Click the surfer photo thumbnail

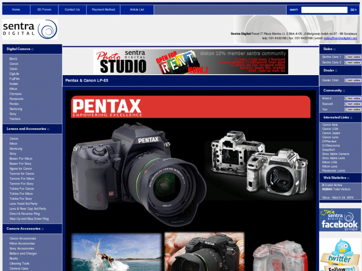point(117,252)
